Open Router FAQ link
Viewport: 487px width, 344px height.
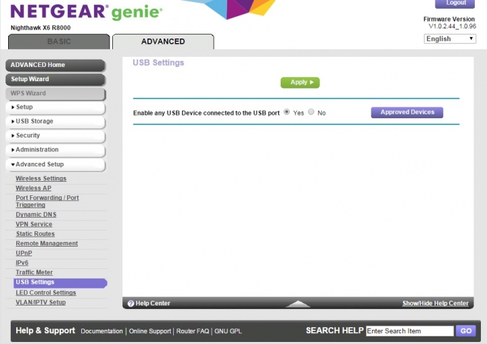193,331
